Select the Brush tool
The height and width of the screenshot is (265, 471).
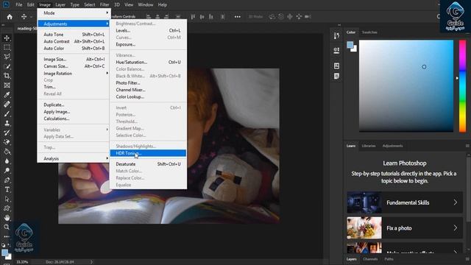click(x=7, y=113)
